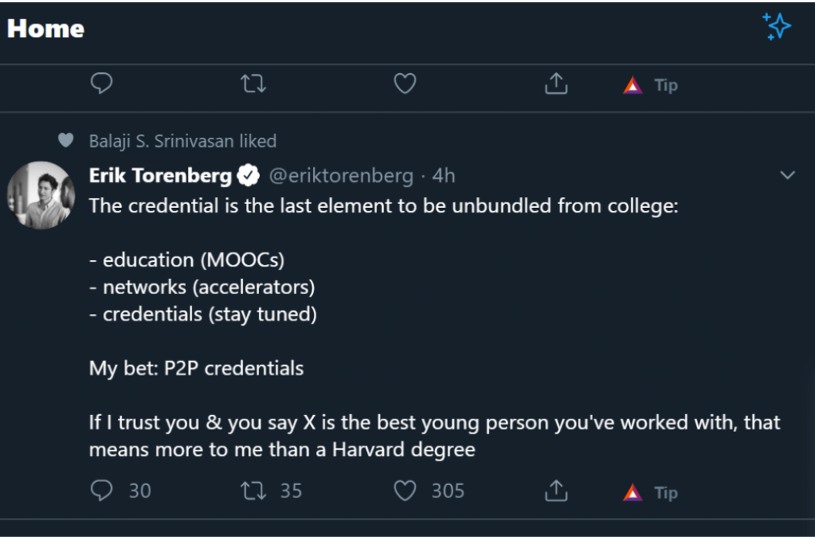Click the share icon in the top row
The width and height of the screenshot is (815, 539).
556,84
